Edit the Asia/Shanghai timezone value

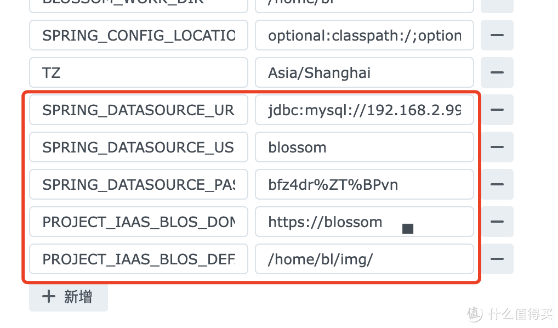pos(364,73)
